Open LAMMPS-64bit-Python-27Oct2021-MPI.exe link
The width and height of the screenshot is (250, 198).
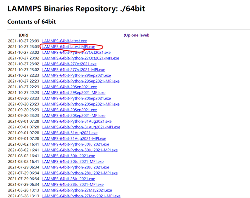tap(81, 58)
